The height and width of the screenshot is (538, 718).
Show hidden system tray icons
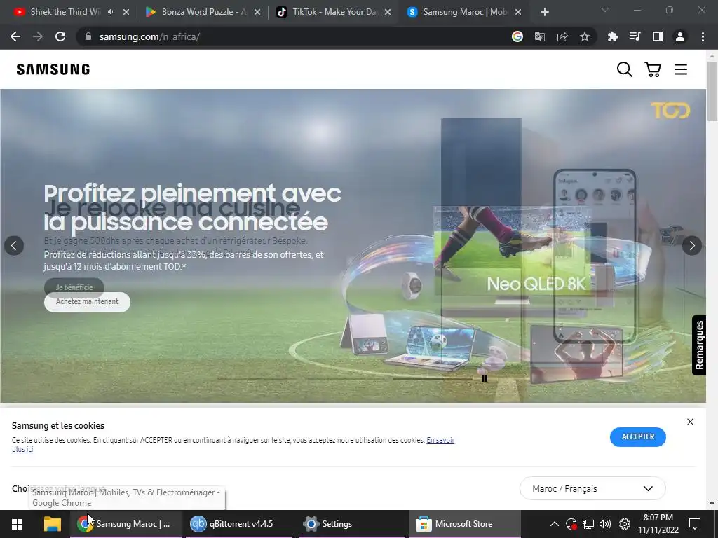[x=554, y=524]
